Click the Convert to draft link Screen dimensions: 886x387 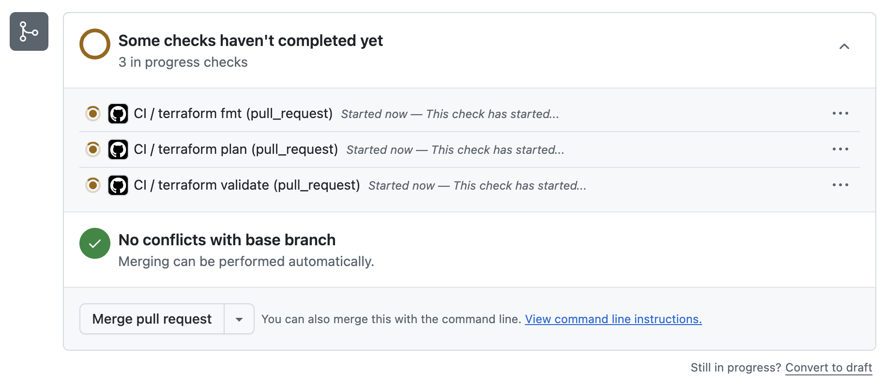(828, 368)
